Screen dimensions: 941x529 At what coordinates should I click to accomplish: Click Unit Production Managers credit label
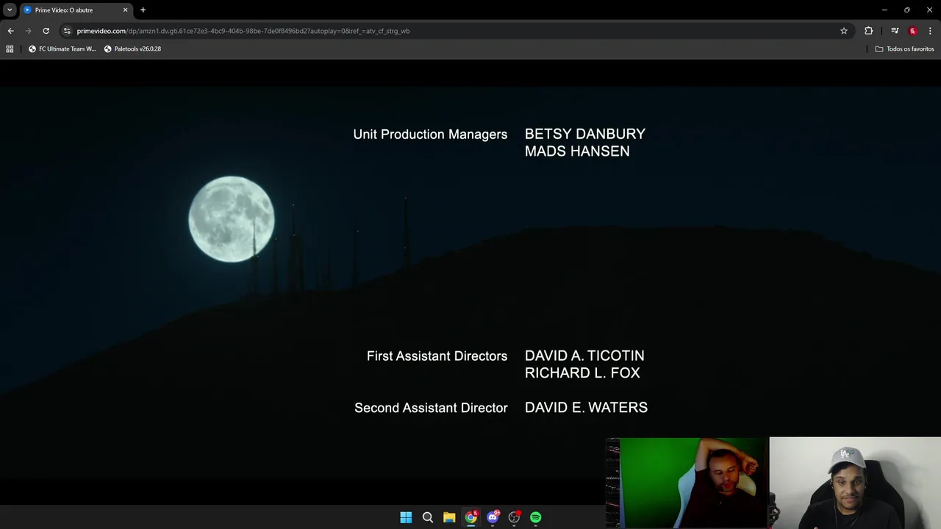(430, 134)
